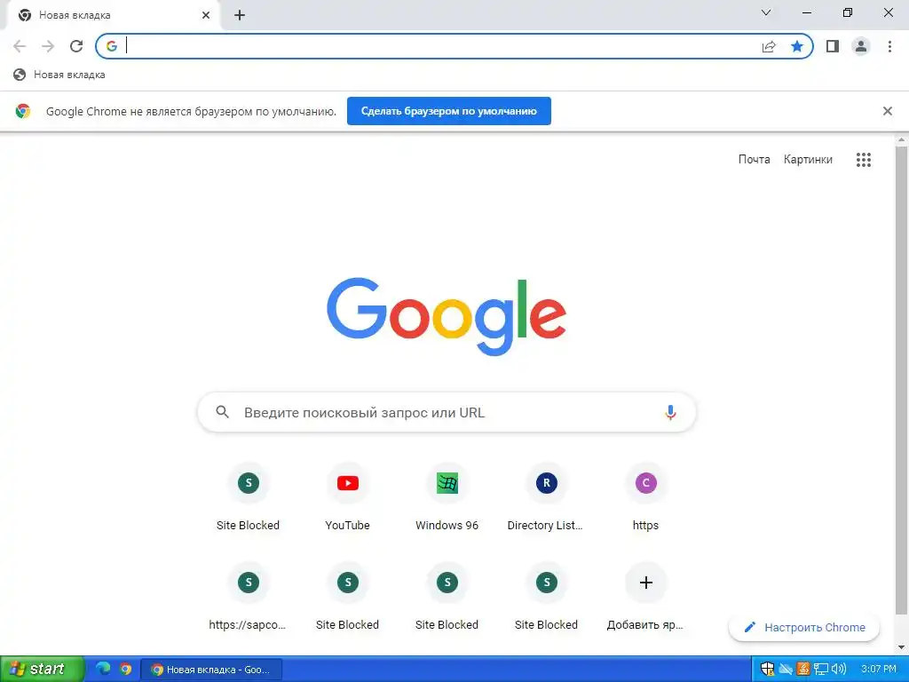Click the Google logo
909x682 pixels.
click(x=447, y=317)
